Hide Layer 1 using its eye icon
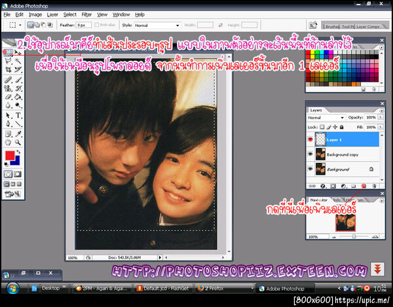 [x=310, y=139]
